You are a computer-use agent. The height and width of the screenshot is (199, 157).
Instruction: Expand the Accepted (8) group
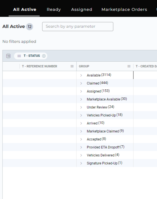(x=81, y=139)
